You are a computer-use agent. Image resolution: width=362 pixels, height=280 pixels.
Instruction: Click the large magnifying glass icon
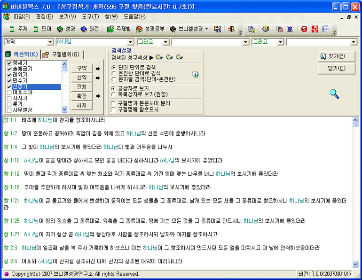point(334,93)
